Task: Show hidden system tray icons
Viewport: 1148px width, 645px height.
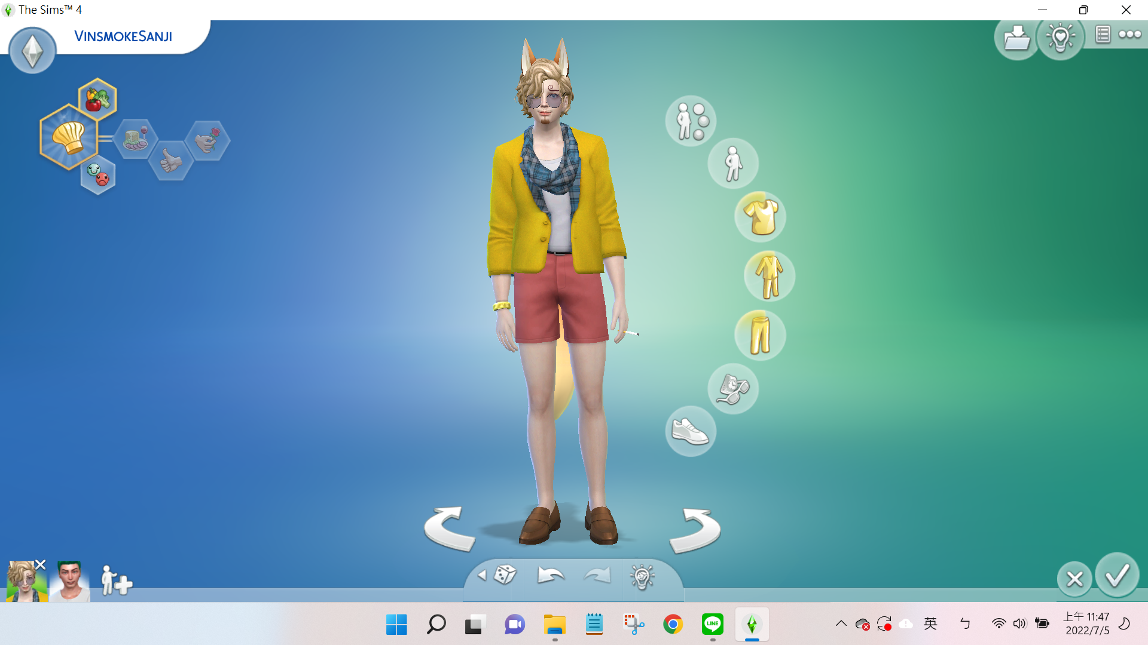Action: click(841, 623)
